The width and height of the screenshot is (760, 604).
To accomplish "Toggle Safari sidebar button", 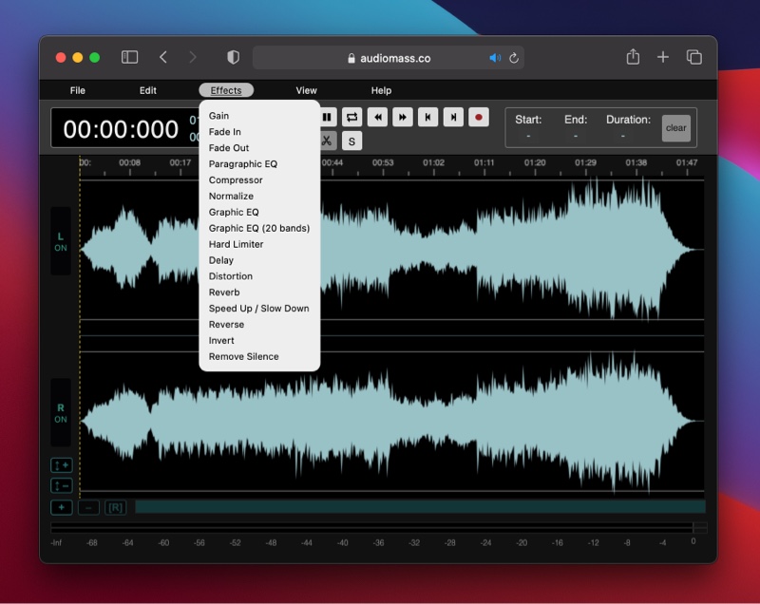I will (129, 58).
